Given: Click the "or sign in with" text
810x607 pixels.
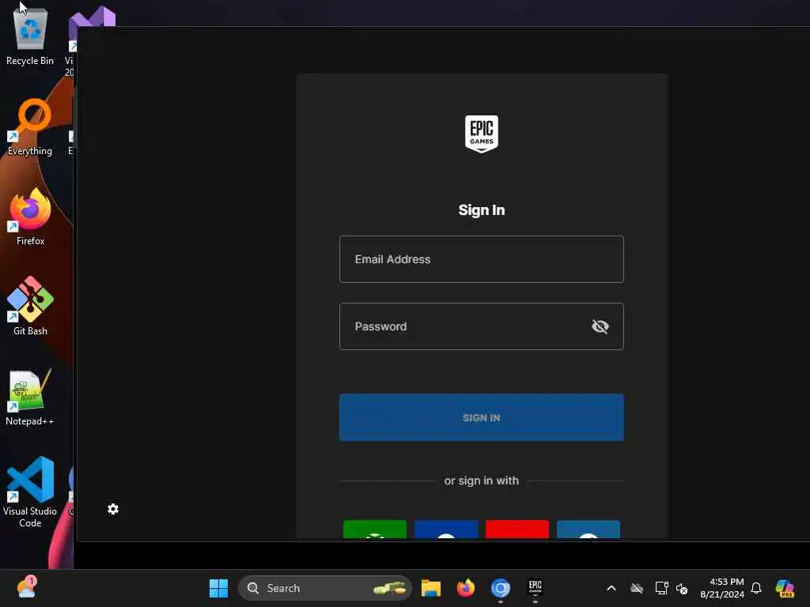Looking at the screenshot, I should [x=482, y=481].
